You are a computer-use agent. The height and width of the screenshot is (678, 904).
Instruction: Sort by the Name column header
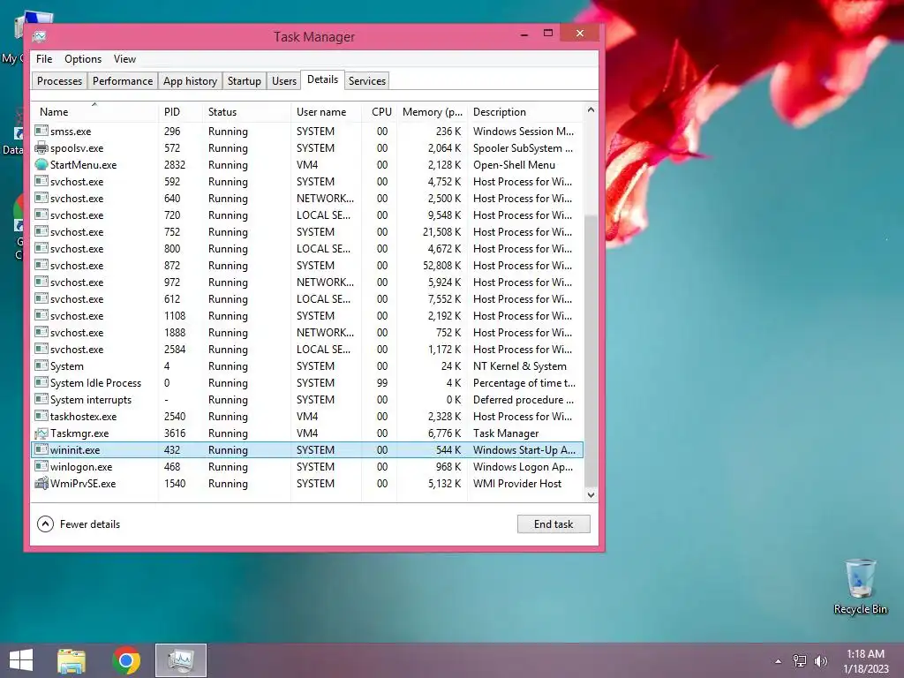pyautogui.click(x=95, y=112)
